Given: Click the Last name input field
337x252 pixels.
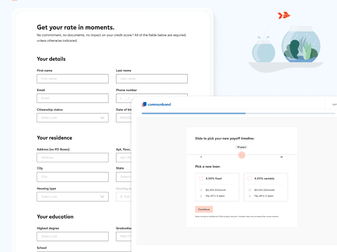Looking at the screenshot, I should click(152, 79).
